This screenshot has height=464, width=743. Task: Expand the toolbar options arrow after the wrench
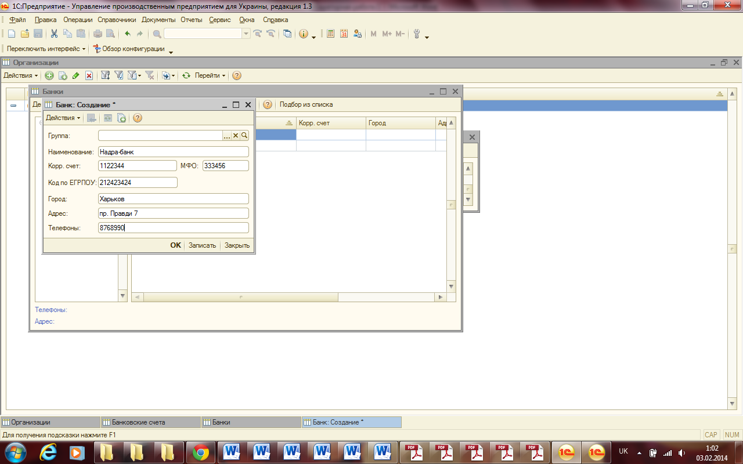427,37
